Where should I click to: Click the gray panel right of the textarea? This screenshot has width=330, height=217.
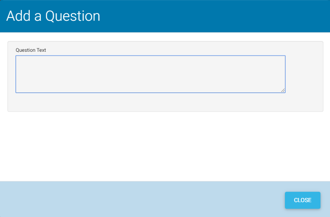[x=304, y=75]
